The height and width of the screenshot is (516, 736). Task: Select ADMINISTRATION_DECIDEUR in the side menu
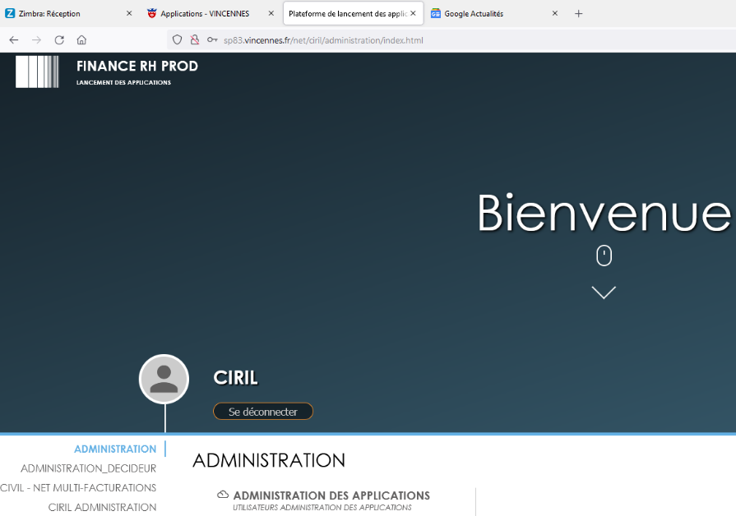[x=88, y=468]
